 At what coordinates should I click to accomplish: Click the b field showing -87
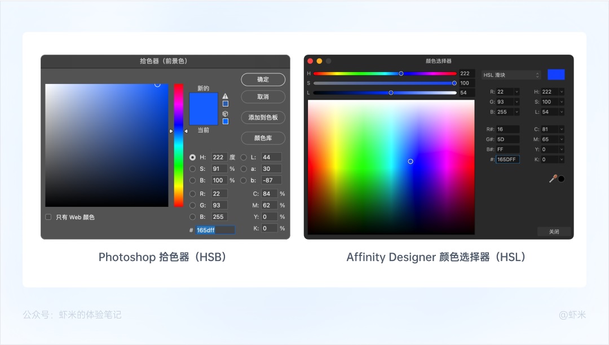click(x=271, y=180)
